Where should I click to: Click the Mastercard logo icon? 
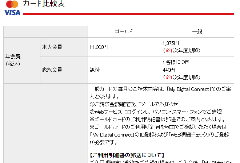12,4
